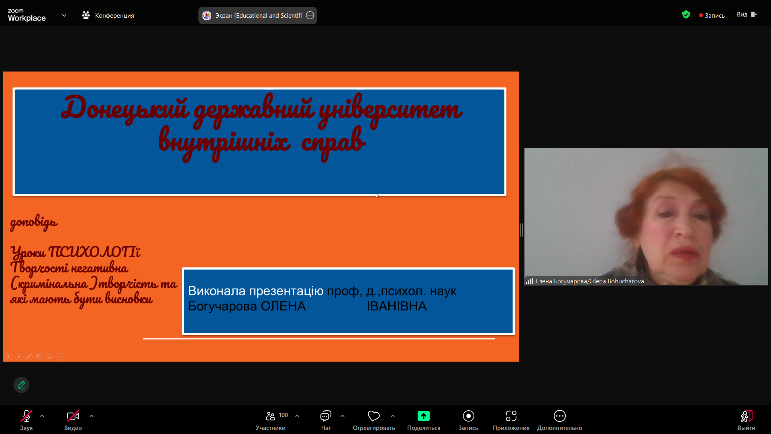771x434 pixels.
Task: Click the green Поделиться share screen icon
Action: (x=423, y=416)
